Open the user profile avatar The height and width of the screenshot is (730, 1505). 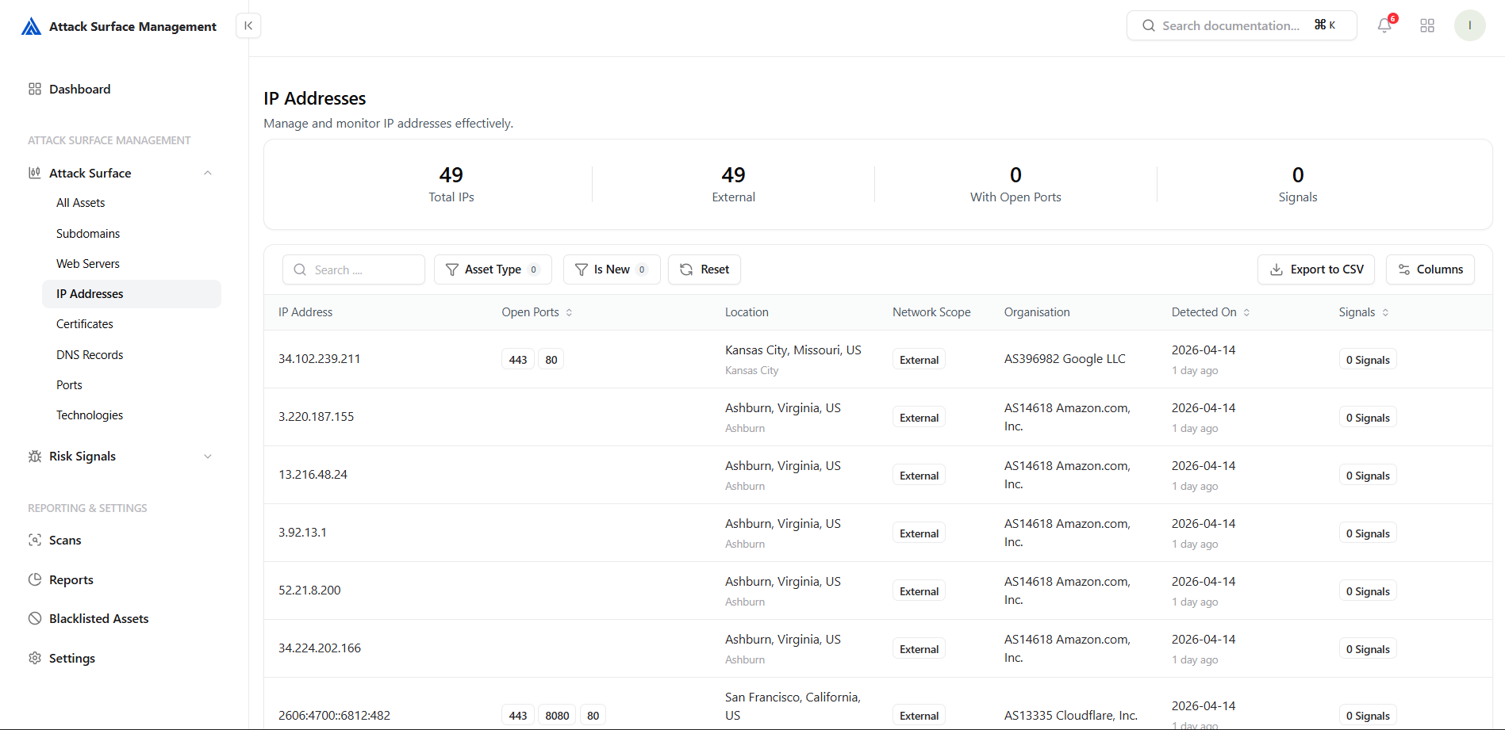tap(1469, 25)
